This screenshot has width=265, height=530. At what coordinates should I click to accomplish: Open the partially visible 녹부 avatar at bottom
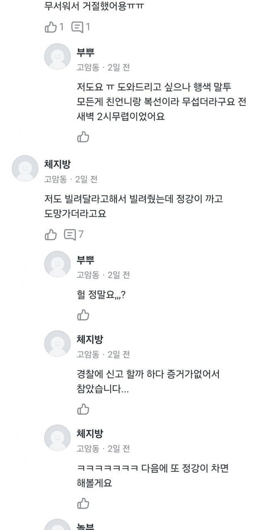point(58,525)
